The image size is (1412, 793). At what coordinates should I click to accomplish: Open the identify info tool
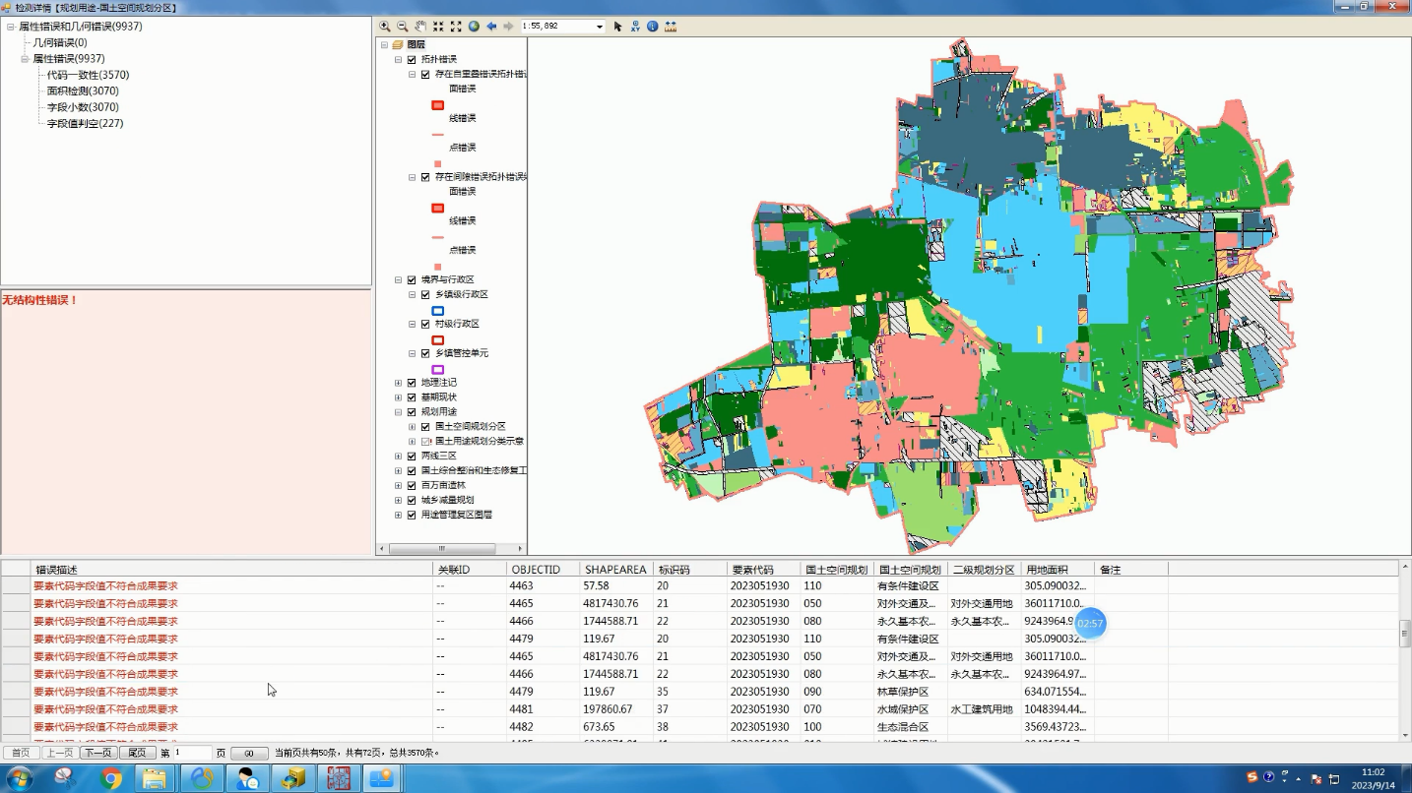pos(652,27)
